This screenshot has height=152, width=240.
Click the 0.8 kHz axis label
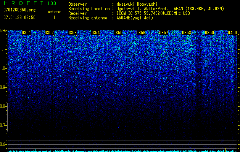click(x=3, y=106)
